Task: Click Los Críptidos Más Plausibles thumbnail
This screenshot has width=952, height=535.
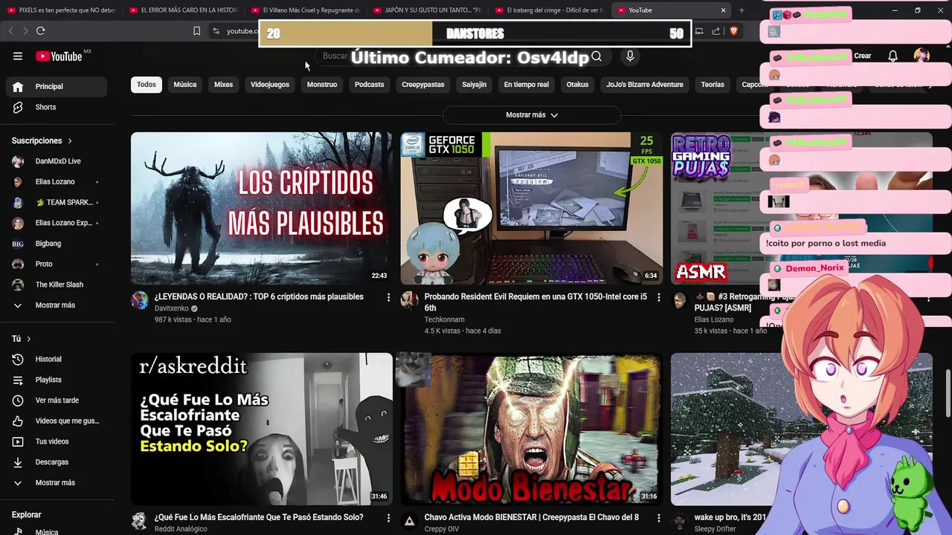Action: pyautogui.click(x=262, y=209)
